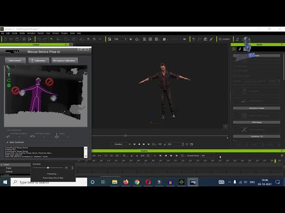Collapse the Project track in the timeline
This screenshot has height=213, width=285.
[2, 164]
